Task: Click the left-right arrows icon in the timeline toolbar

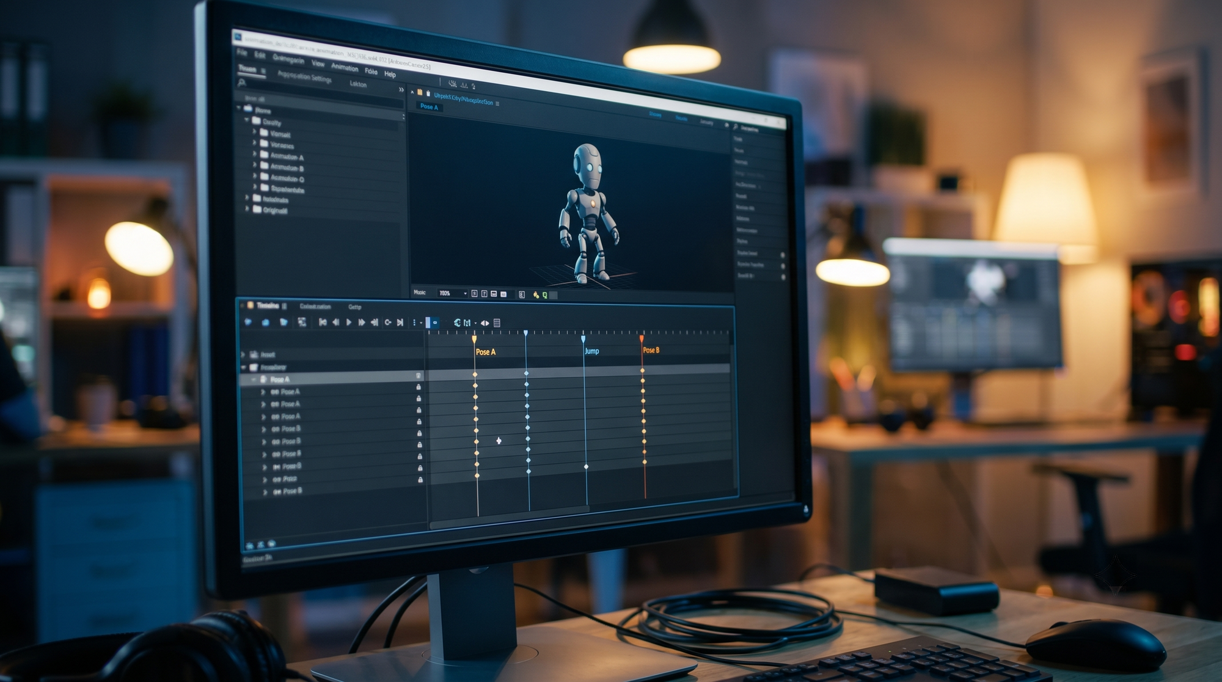Action: pyautogui.click(x=485, y=323)
